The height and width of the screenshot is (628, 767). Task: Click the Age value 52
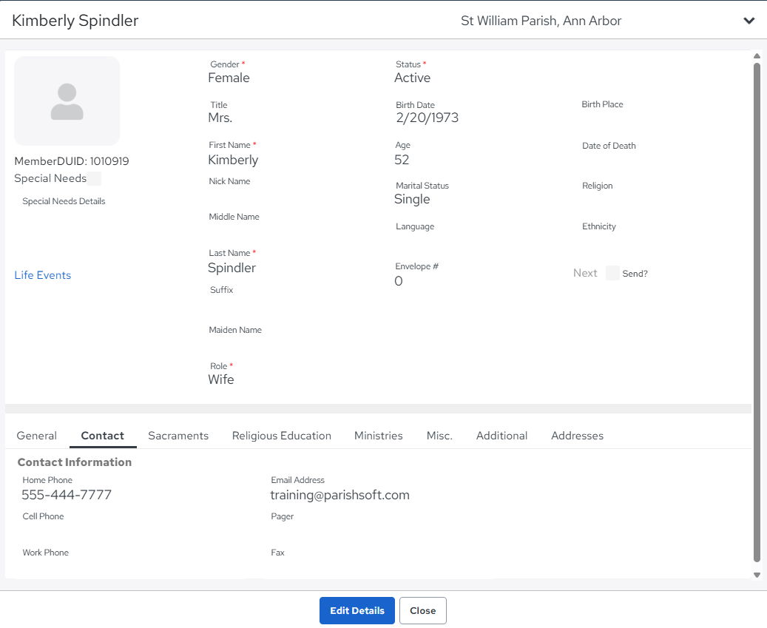pos(402,160)
